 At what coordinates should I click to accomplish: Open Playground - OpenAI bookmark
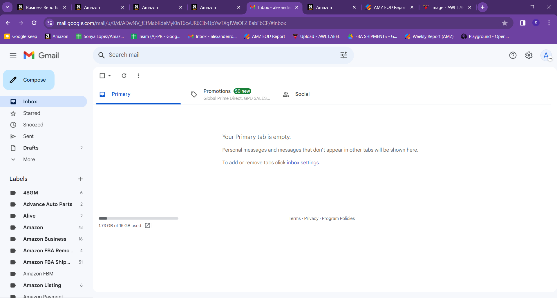(485, 36)
